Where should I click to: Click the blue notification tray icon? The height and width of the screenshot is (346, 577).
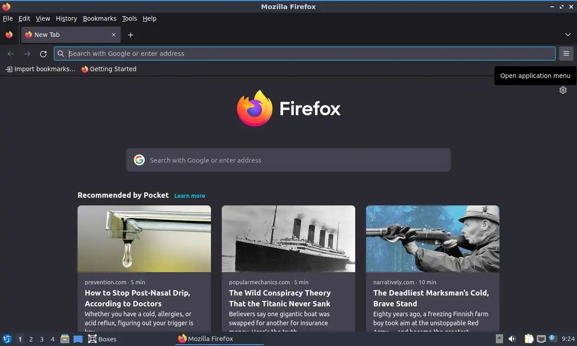point(552,338)
